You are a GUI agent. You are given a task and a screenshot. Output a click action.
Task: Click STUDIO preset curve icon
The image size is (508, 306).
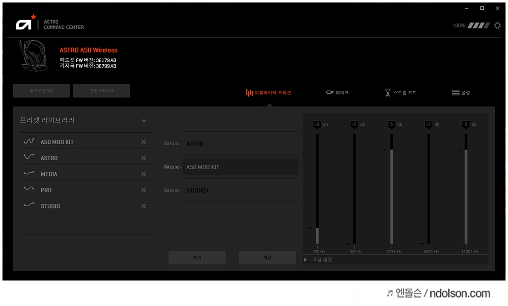(29, 205)
